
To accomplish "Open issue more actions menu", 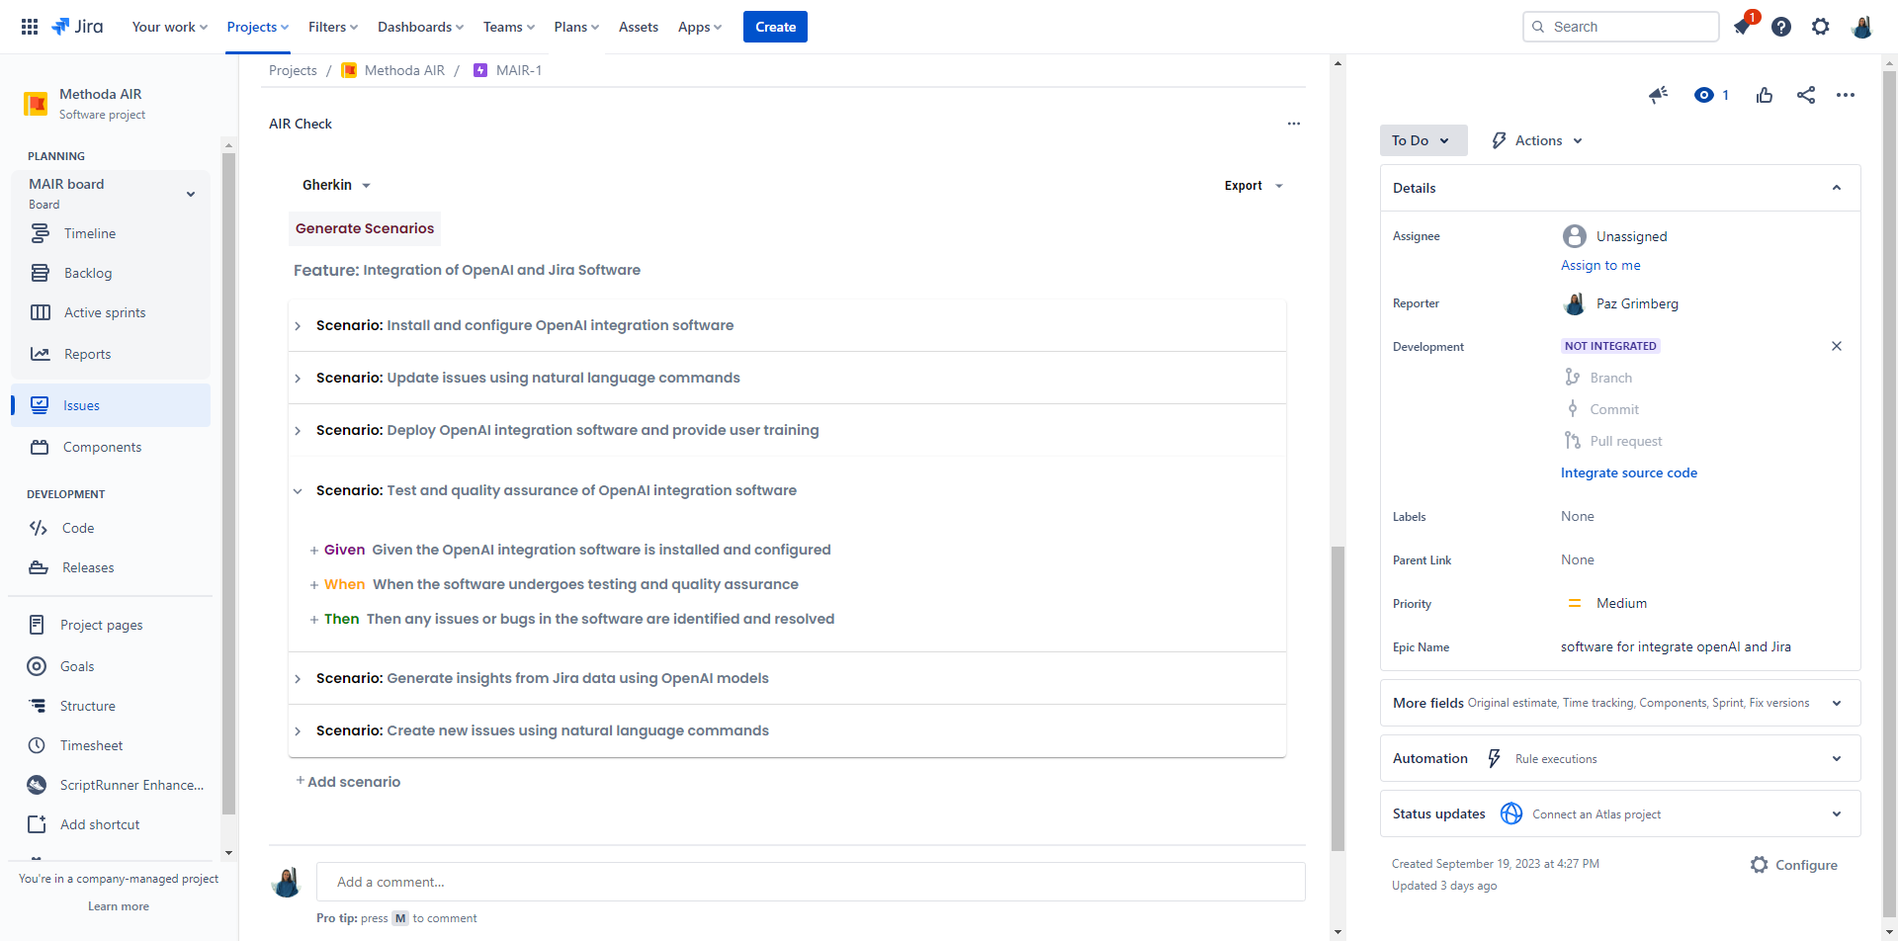I will pos(1846,95).
